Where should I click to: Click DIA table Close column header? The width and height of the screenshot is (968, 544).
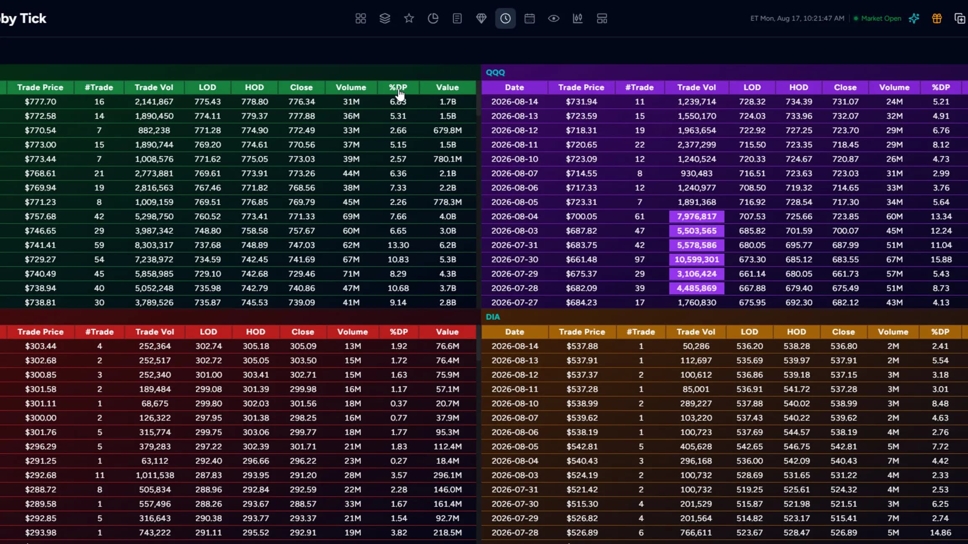[843, 332]
